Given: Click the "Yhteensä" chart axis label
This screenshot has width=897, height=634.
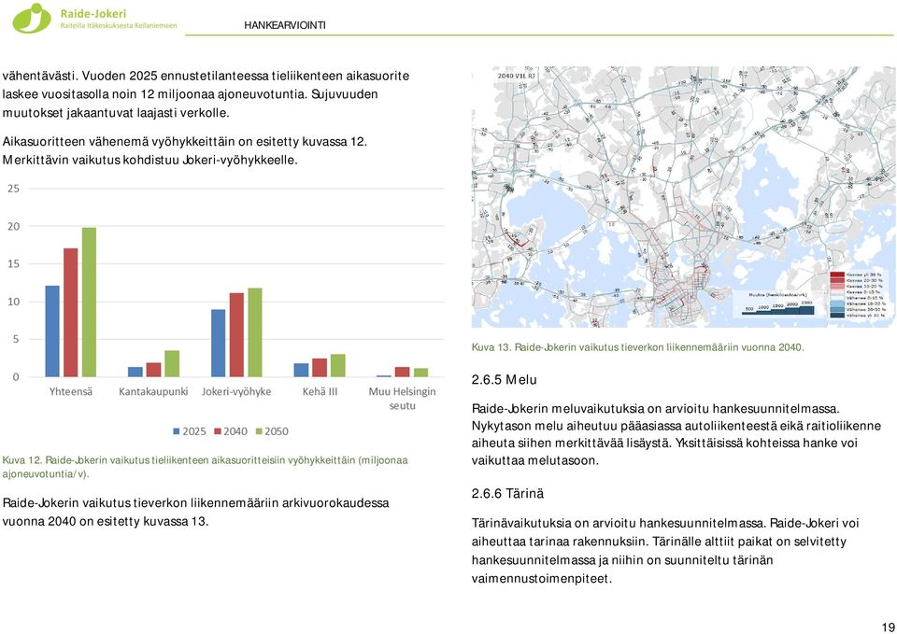Looking at the screenshot, I should click(x=70, y=391).
